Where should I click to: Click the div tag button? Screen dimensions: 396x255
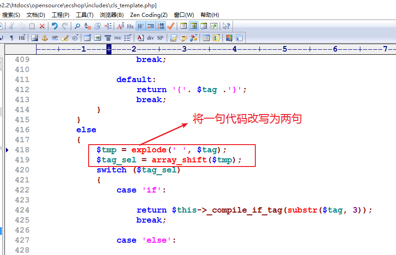click(150, 38)
